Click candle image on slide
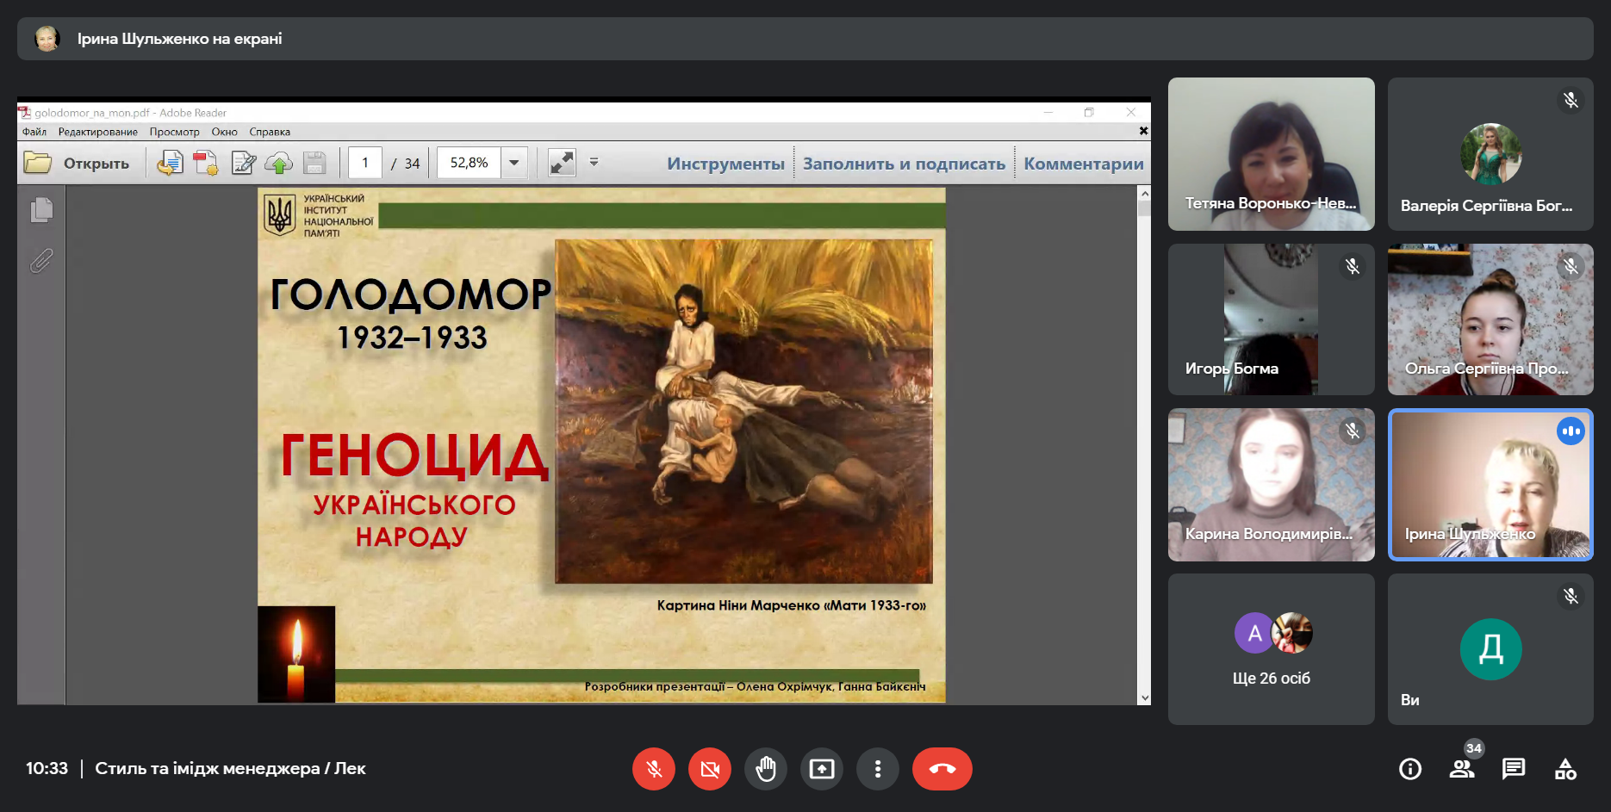The height and width of the screenshot is (812, 1611). click(x=296, y=654)
